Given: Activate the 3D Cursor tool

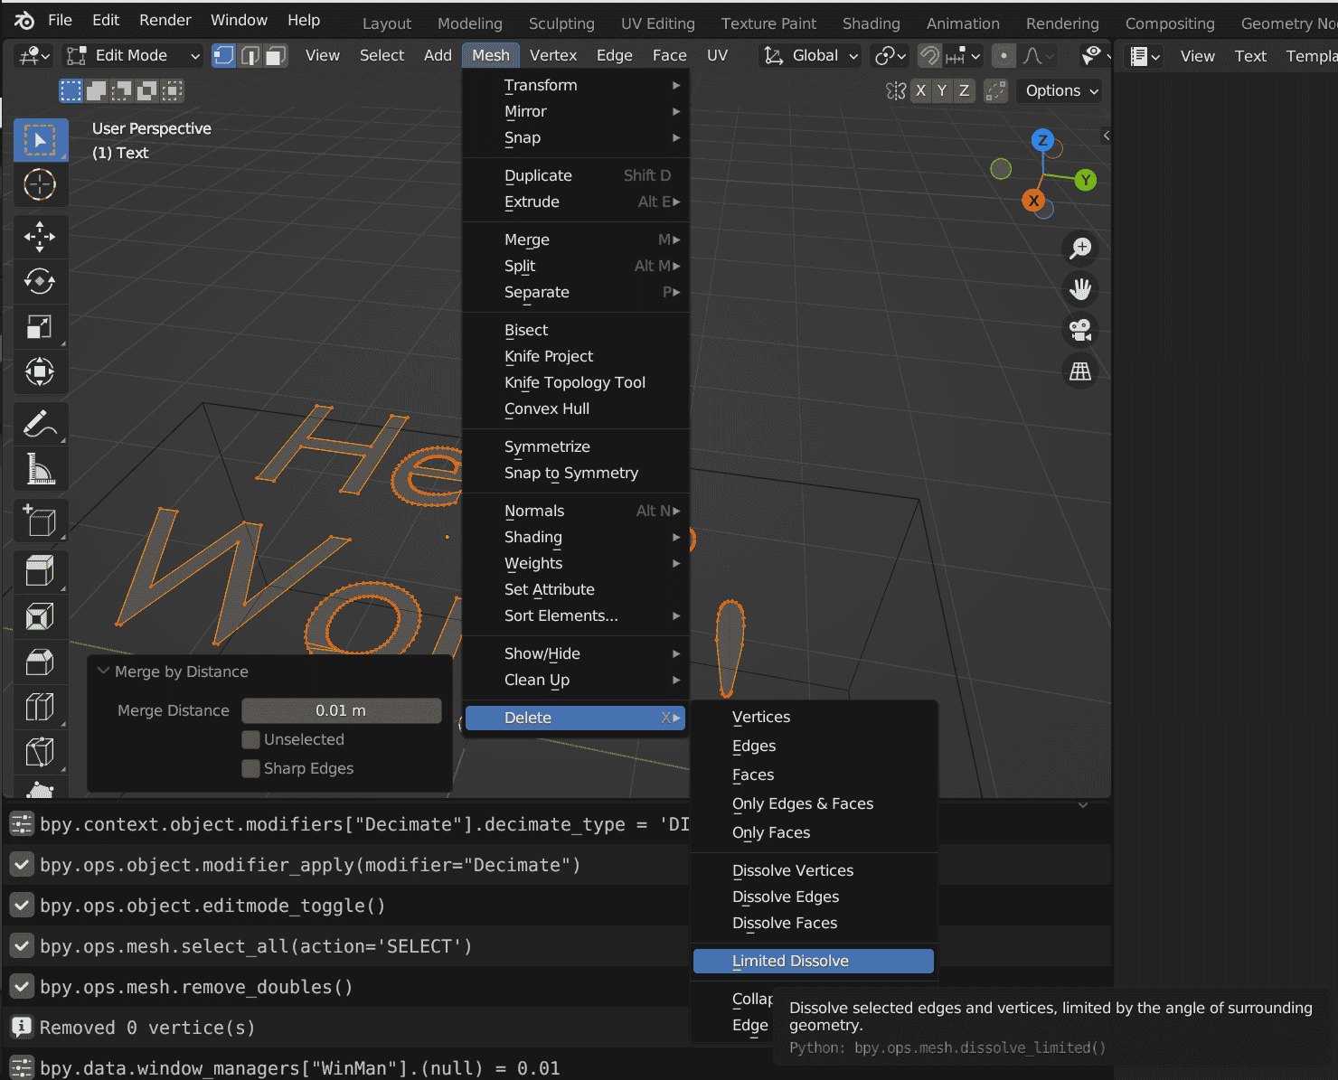Looking at the screenshot, I should (x=41, y=184).
